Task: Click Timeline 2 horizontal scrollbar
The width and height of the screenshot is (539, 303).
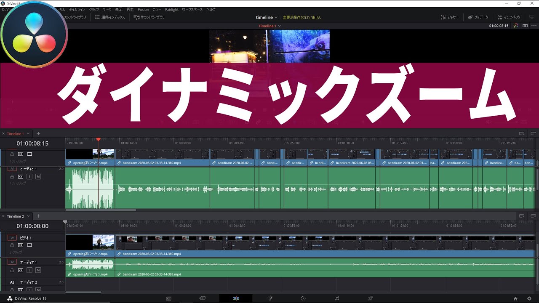Action: [x=83, y=292]
